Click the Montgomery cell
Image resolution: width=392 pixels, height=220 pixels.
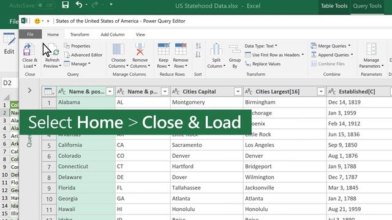[x=206, y=102]
